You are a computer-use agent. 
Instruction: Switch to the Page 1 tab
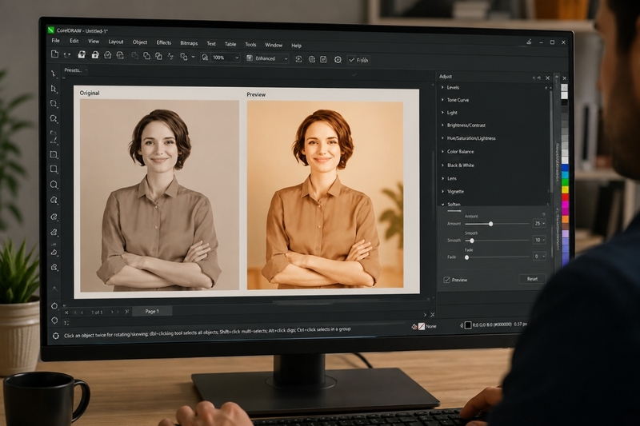pos(152,311)
